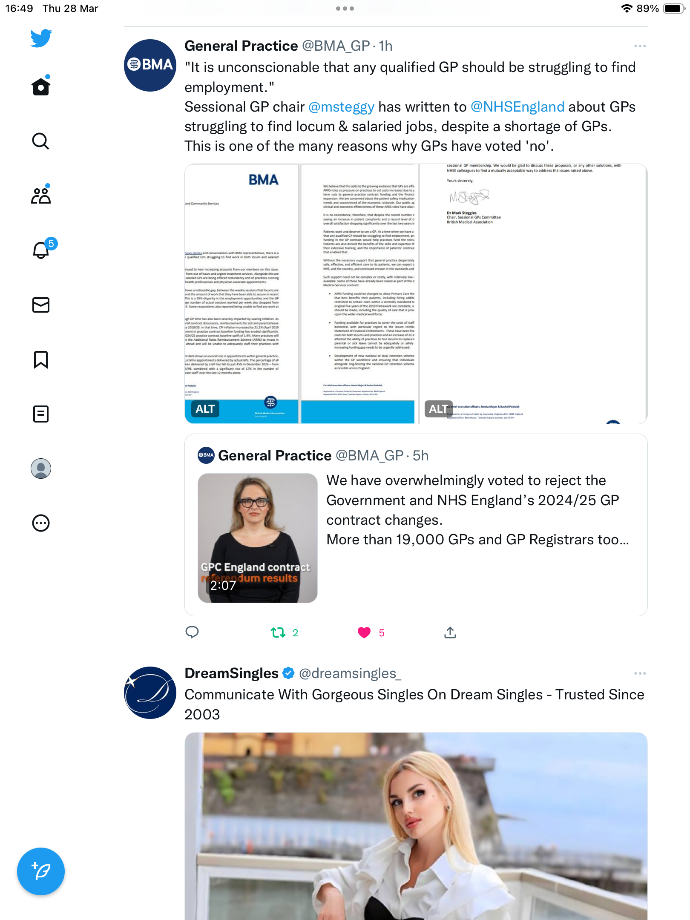Open the @msteggy mention link
The height and width of the screenshot is (920, 690).
click(x=341, y=107)
